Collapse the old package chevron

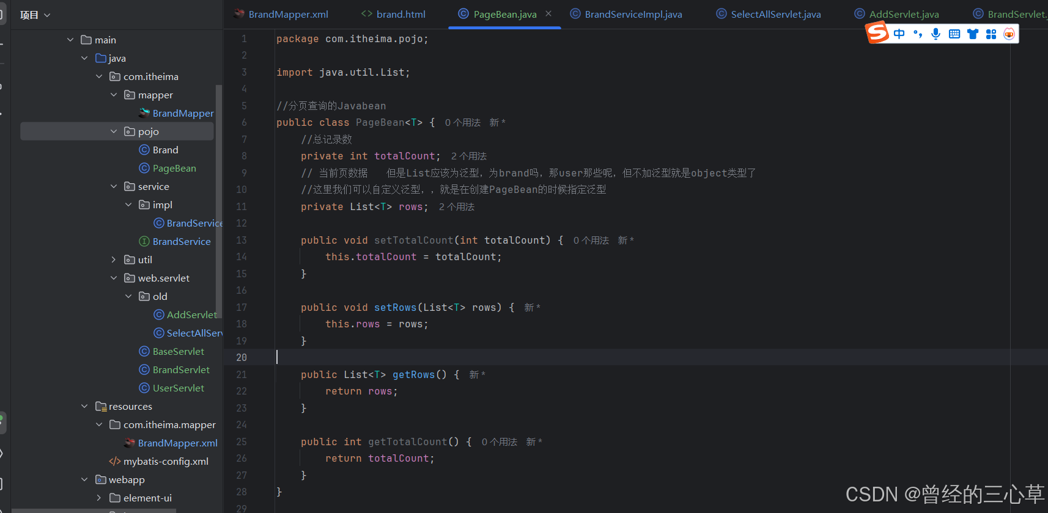(128, 296)
